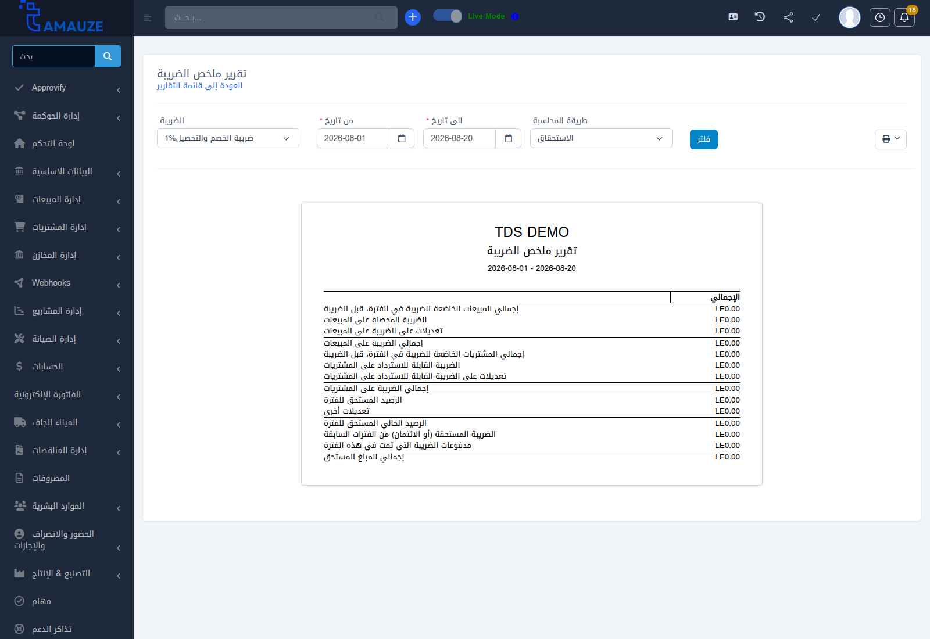This screenshot has height=639, width=930.
Task: Click the share icon in header
Action: point(788,17)
